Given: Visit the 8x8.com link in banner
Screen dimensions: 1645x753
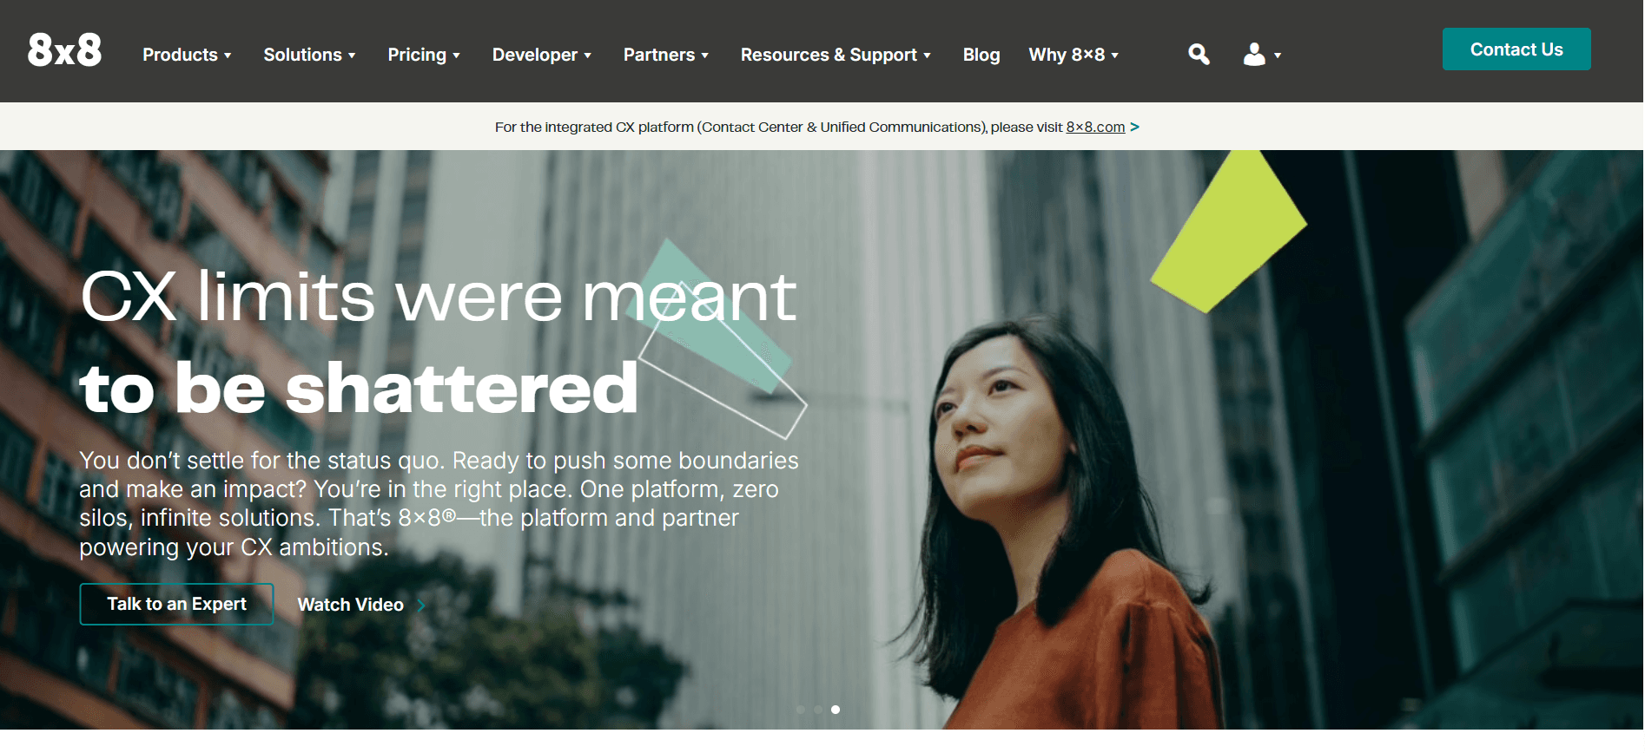Looking at the screenshot, I should pyautogui.click(x=1095, y=127).
